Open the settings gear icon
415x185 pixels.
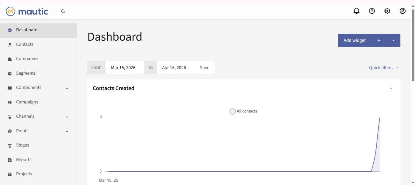click(387, 11)
